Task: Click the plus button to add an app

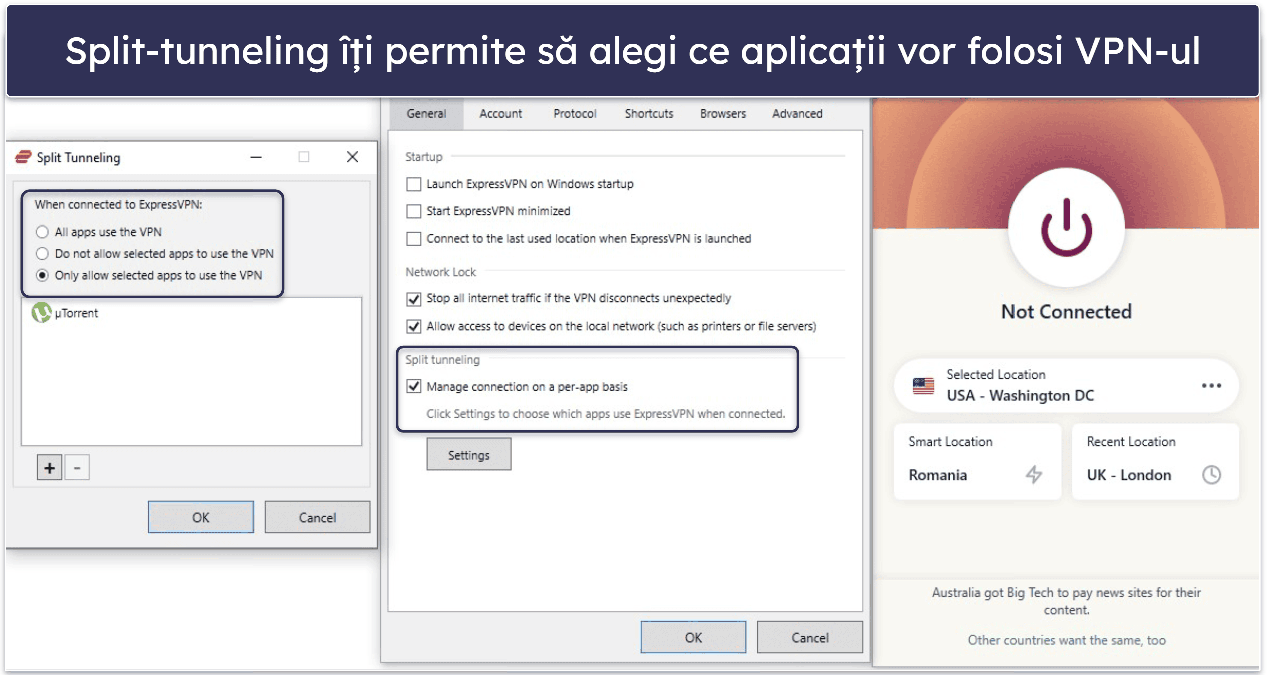Action: pos(49,467)
